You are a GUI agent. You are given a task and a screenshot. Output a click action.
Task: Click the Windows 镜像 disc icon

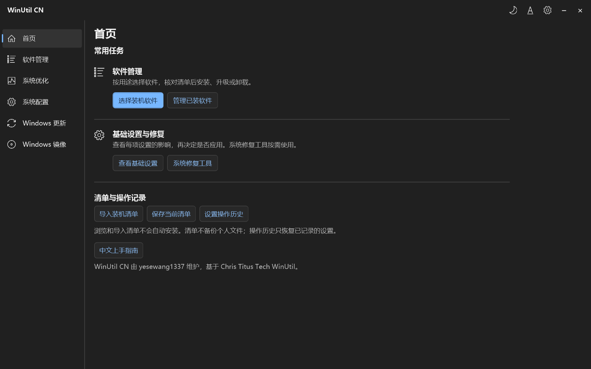coord(12,144)
